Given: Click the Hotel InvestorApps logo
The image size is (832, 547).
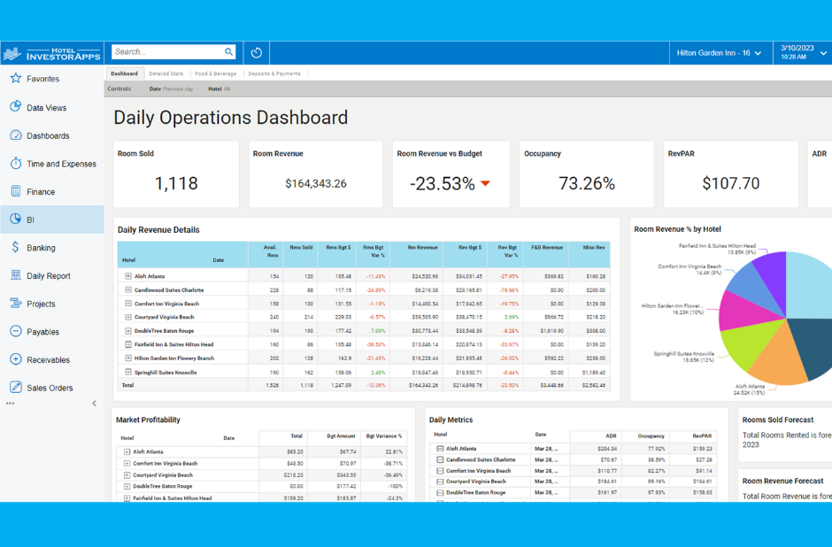Looking at the screenshot, I should [x=52, y=53].
